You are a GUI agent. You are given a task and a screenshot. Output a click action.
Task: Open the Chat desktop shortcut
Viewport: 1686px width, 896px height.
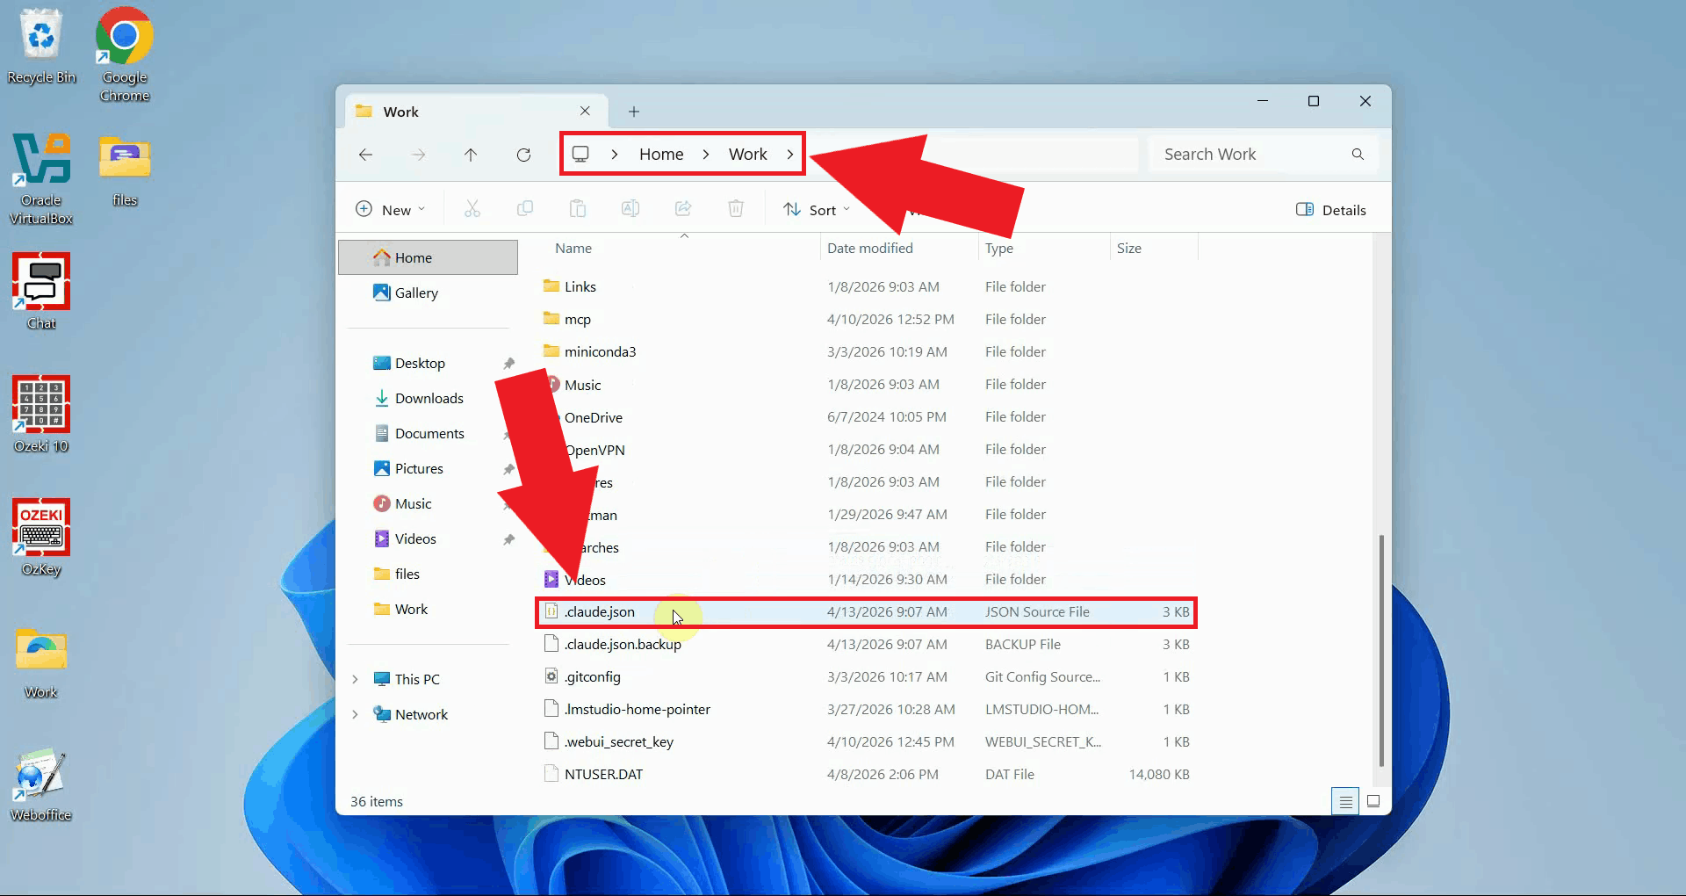[x=41, y=291]
